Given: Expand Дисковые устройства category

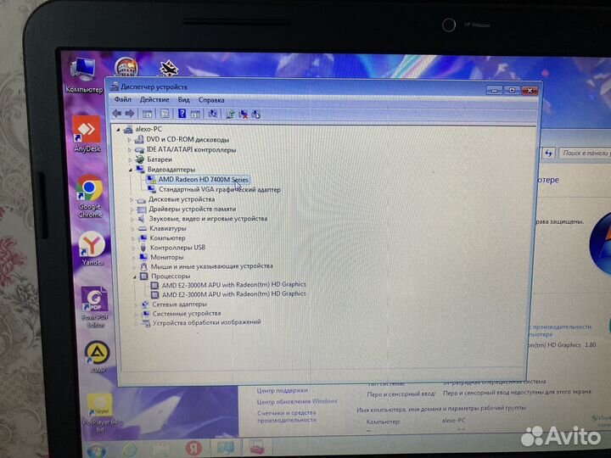Looking at the screenshot, I should 132,200.
